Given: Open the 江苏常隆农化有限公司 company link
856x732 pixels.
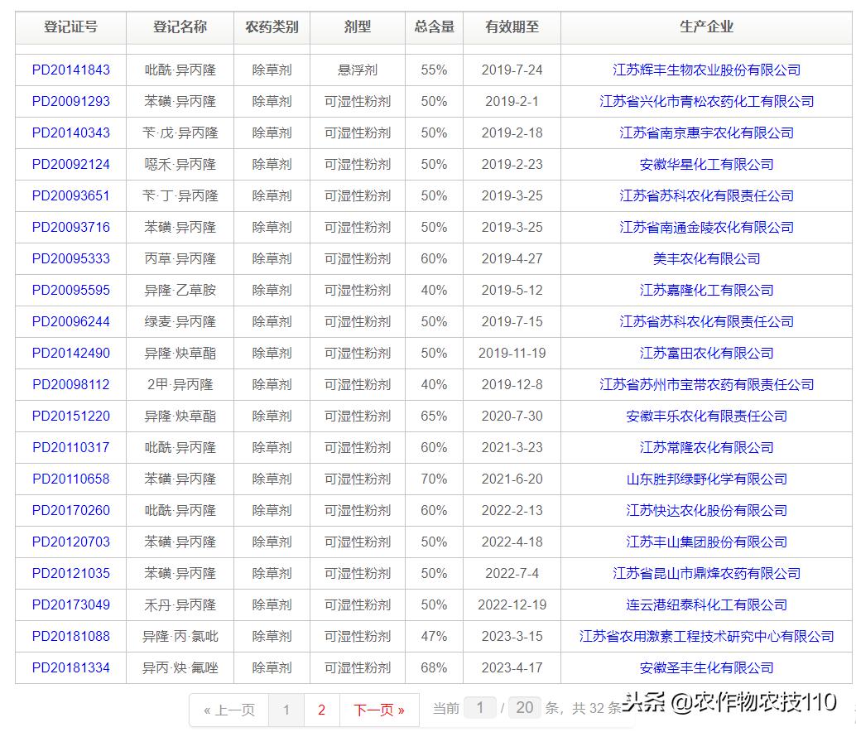Looking at the screenshot, I should pyautogui.click(x=705, y=448).
